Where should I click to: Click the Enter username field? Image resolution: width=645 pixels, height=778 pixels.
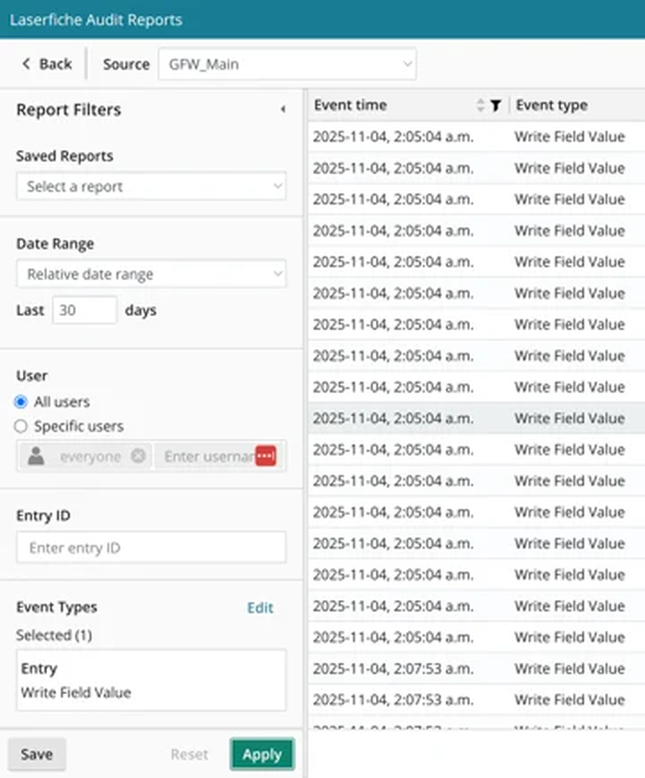(x=208, y=456)
